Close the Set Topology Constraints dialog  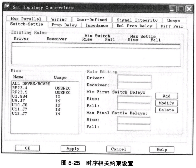coord(189,9)
